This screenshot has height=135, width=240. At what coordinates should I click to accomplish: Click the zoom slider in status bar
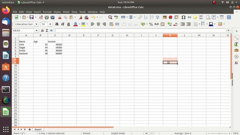219,133
